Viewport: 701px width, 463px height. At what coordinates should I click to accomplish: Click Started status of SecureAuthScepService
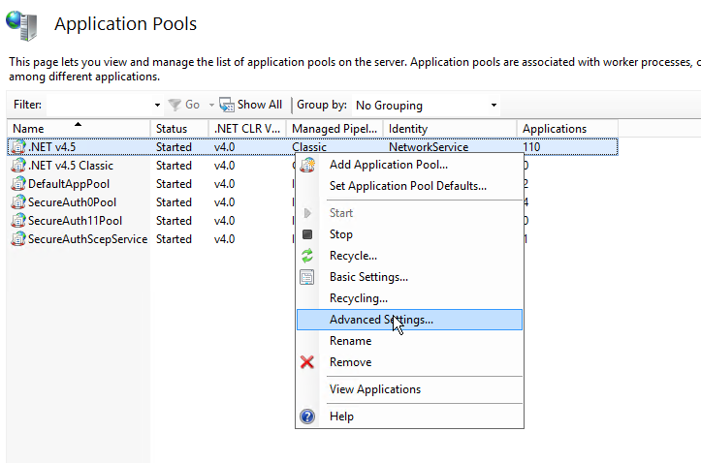pyautogui.click(x=174, y=239)
